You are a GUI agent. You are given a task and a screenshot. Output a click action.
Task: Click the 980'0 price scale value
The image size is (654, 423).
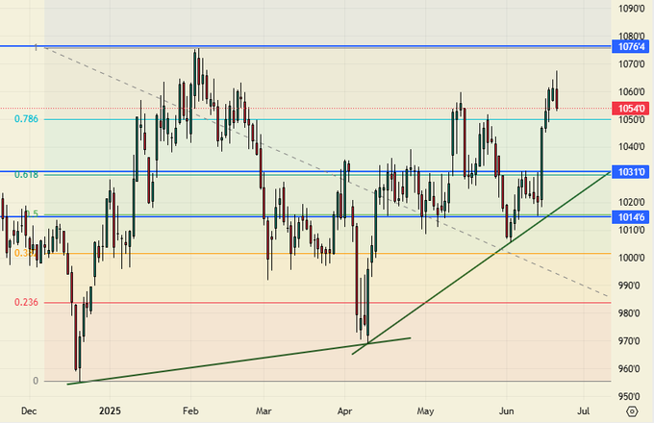[632, 313]
